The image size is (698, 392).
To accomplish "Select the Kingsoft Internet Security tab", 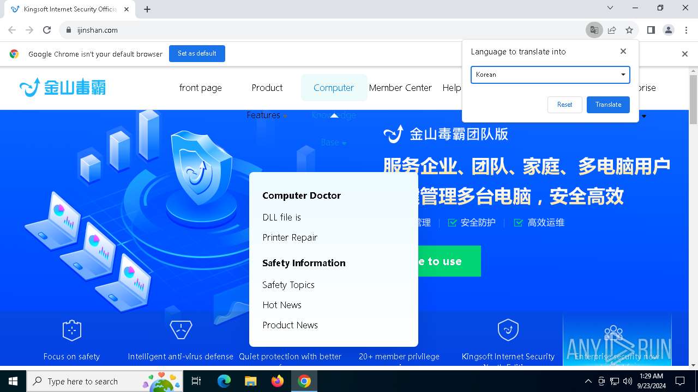I will coord(70,9).
